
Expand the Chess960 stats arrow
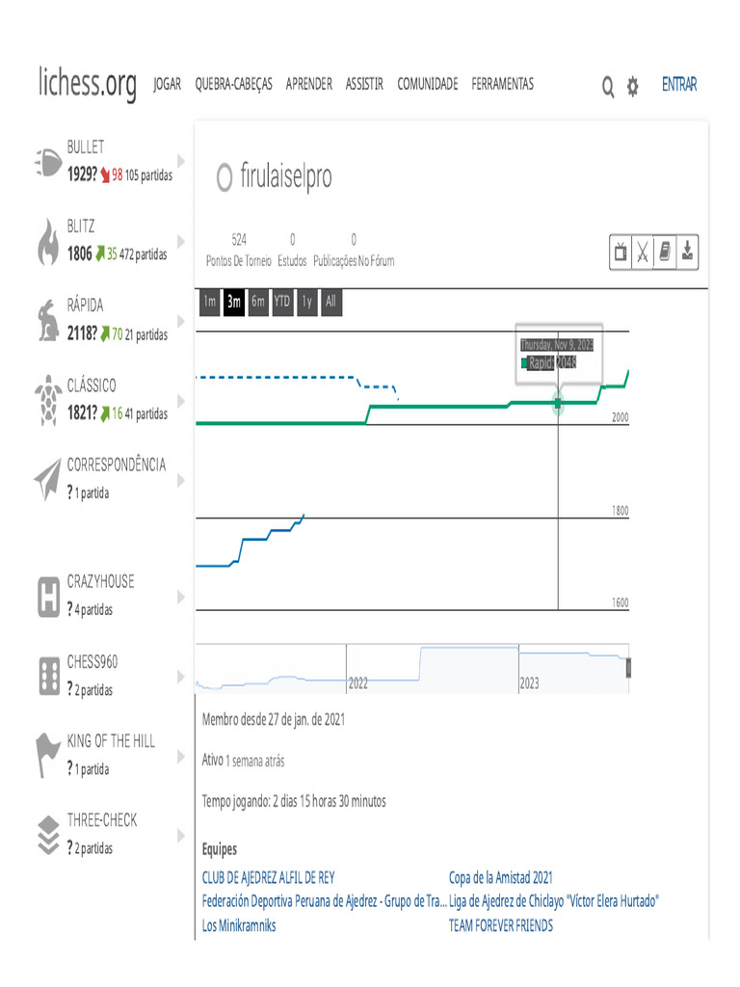180,677
